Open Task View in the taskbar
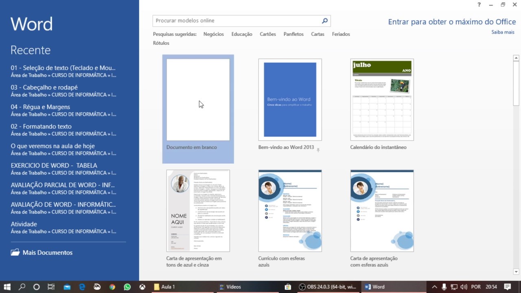This screenshot has width=521, height=293. coord(51,287)
